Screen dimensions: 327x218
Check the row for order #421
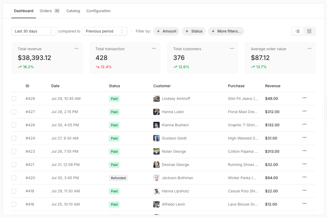coord(14,164)
